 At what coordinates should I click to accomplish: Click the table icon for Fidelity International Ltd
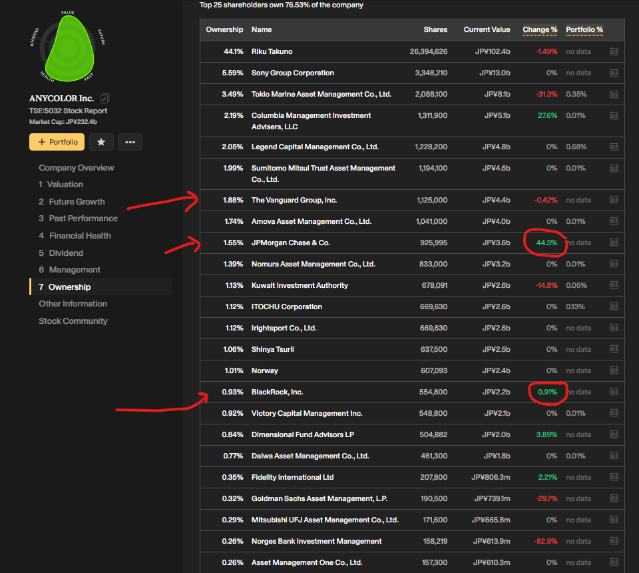[x=614, y=477]
